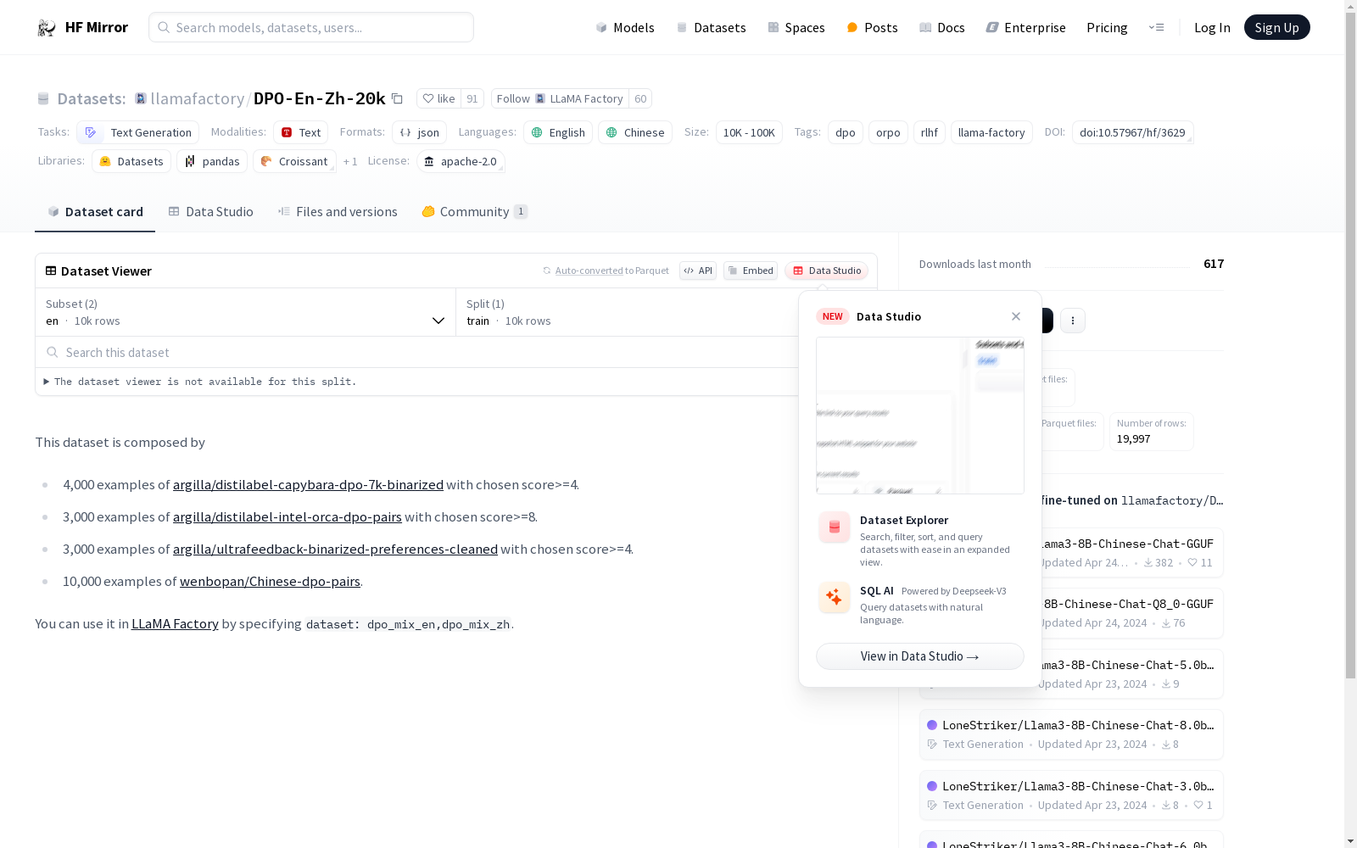Click Log In
Viewport: 1357px width, 848px height.
click(x=1212, y=27)
